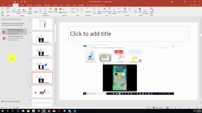Select the autorecovered Test PowerPoint file entry
This screenshot has height=113, width=202.
[14, 32]
